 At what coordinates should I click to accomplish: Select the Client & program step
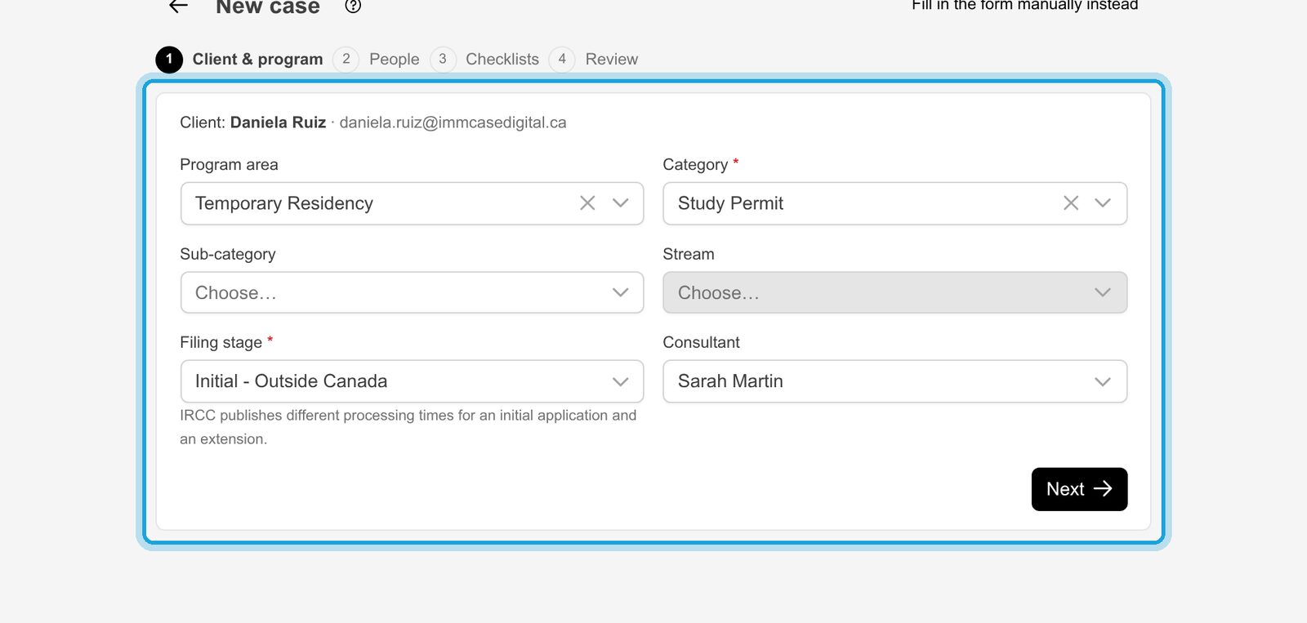pyautogui.click(x=239, y=60)
